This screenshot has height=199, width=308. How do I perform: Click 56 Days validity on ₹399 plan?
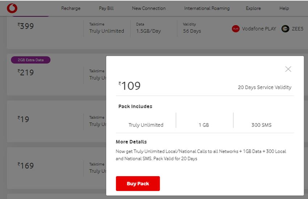tap(192, 31)
